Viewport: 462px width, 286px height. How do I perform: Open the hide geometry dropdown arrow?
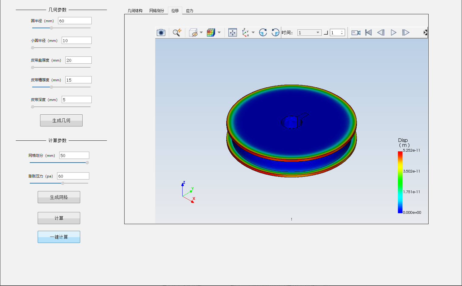click(x=201, y=32)
